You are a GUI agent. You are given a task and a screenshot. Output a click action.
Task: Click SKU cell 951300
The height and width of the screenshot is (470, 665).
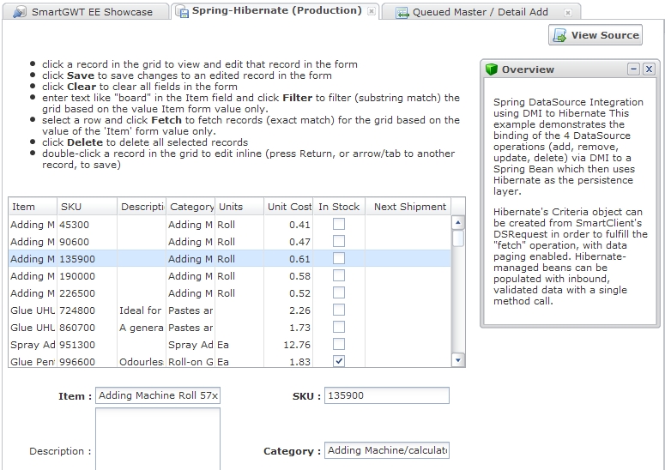(88, 345)
